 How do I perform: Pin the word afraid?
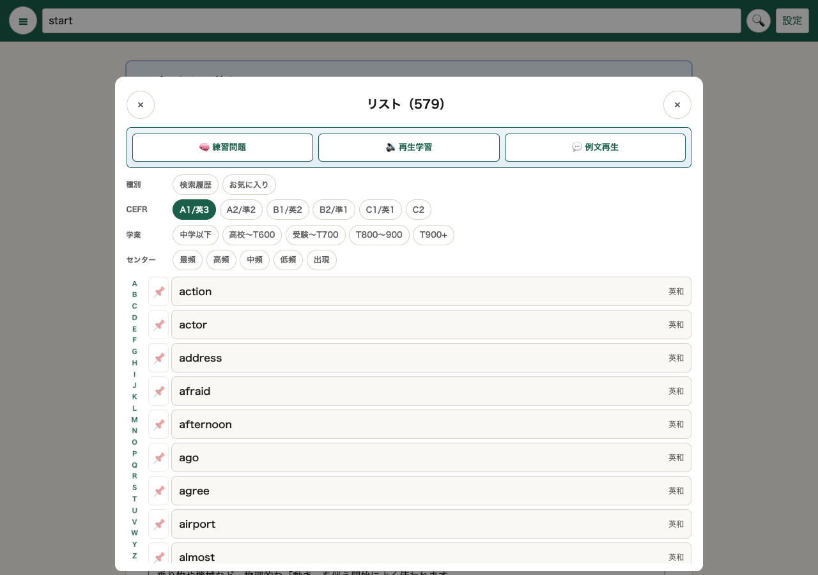pyautogui.click(x=158, y=391)
